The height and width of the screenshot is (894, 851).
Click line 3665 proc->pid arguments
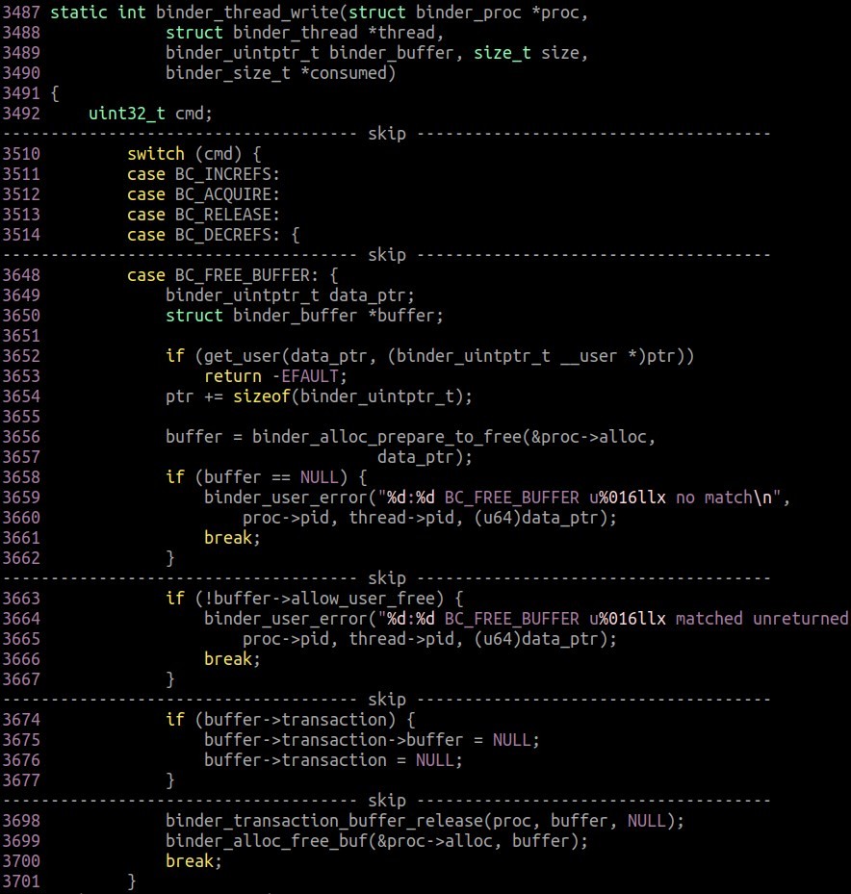click(429, 639)
